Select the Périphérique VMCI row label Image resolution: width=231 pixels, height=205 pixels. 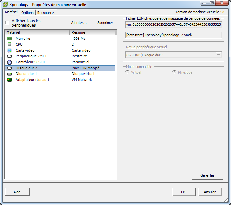tap(31, 56)
